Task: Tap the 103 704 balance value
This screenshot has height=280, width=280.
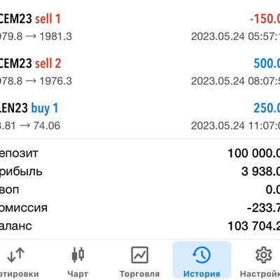Action: (253, 226)
